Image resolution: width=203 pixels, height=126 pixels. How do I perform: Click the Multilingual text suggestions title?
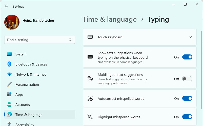click(120, 75)
